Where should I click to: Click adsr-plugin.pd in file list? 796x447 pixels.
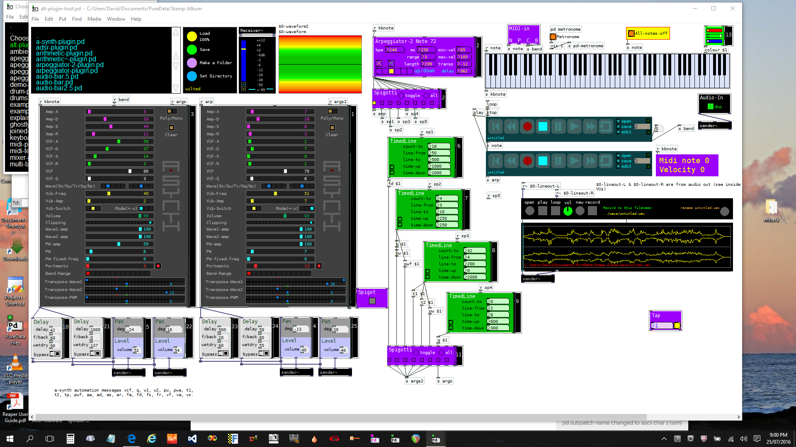(56, 48)
